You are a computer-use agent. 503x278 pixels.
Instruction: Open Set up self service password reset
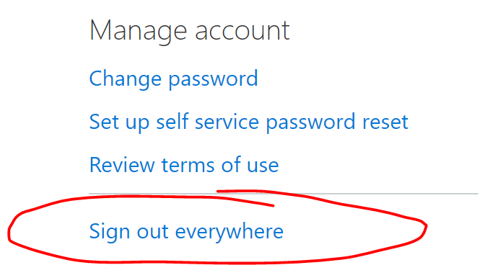tap(248, 122)
